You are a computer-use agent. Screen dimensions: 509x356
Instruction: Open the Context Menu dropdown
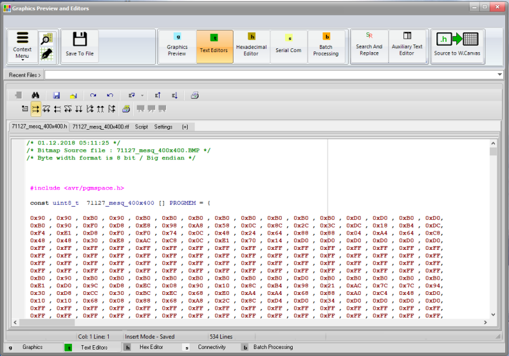click(x=22, y=46)
